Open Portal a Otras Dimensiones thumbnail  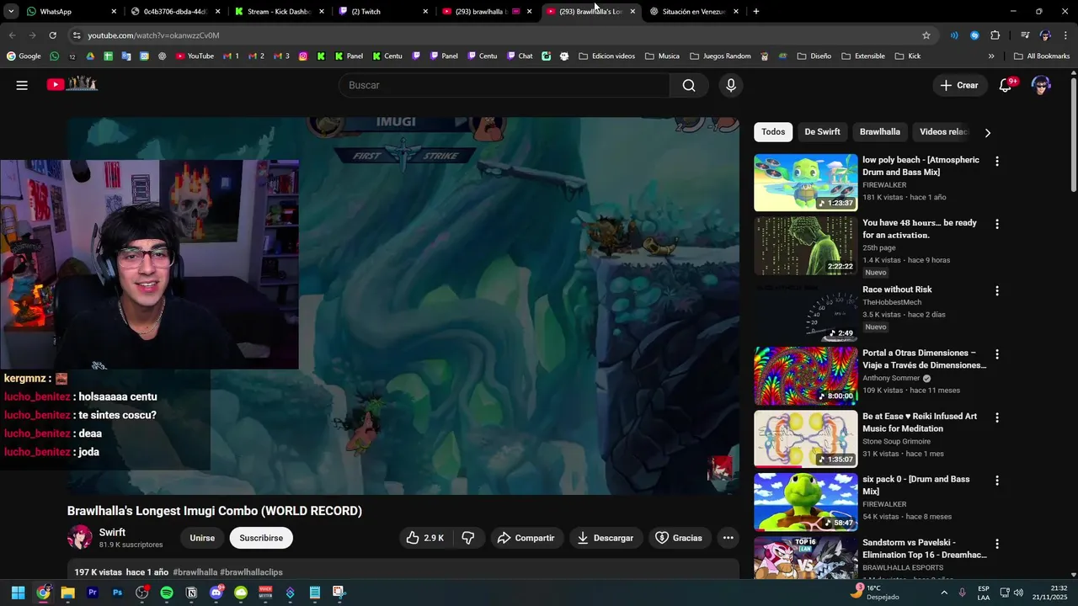click(805, 375)
